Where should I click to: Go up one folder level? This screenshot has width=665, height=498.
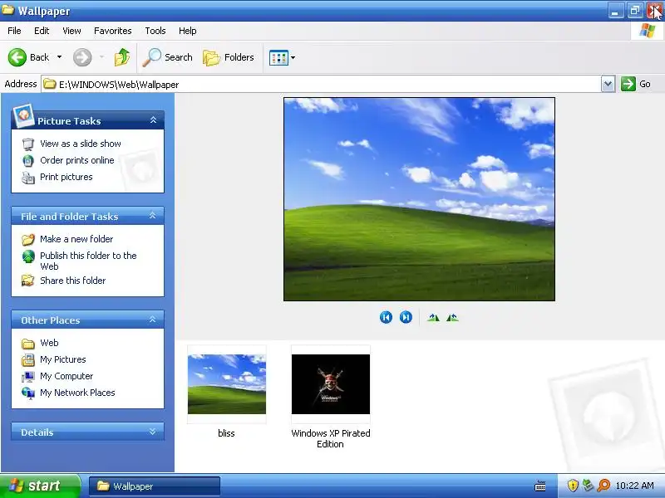pos(122,57)
